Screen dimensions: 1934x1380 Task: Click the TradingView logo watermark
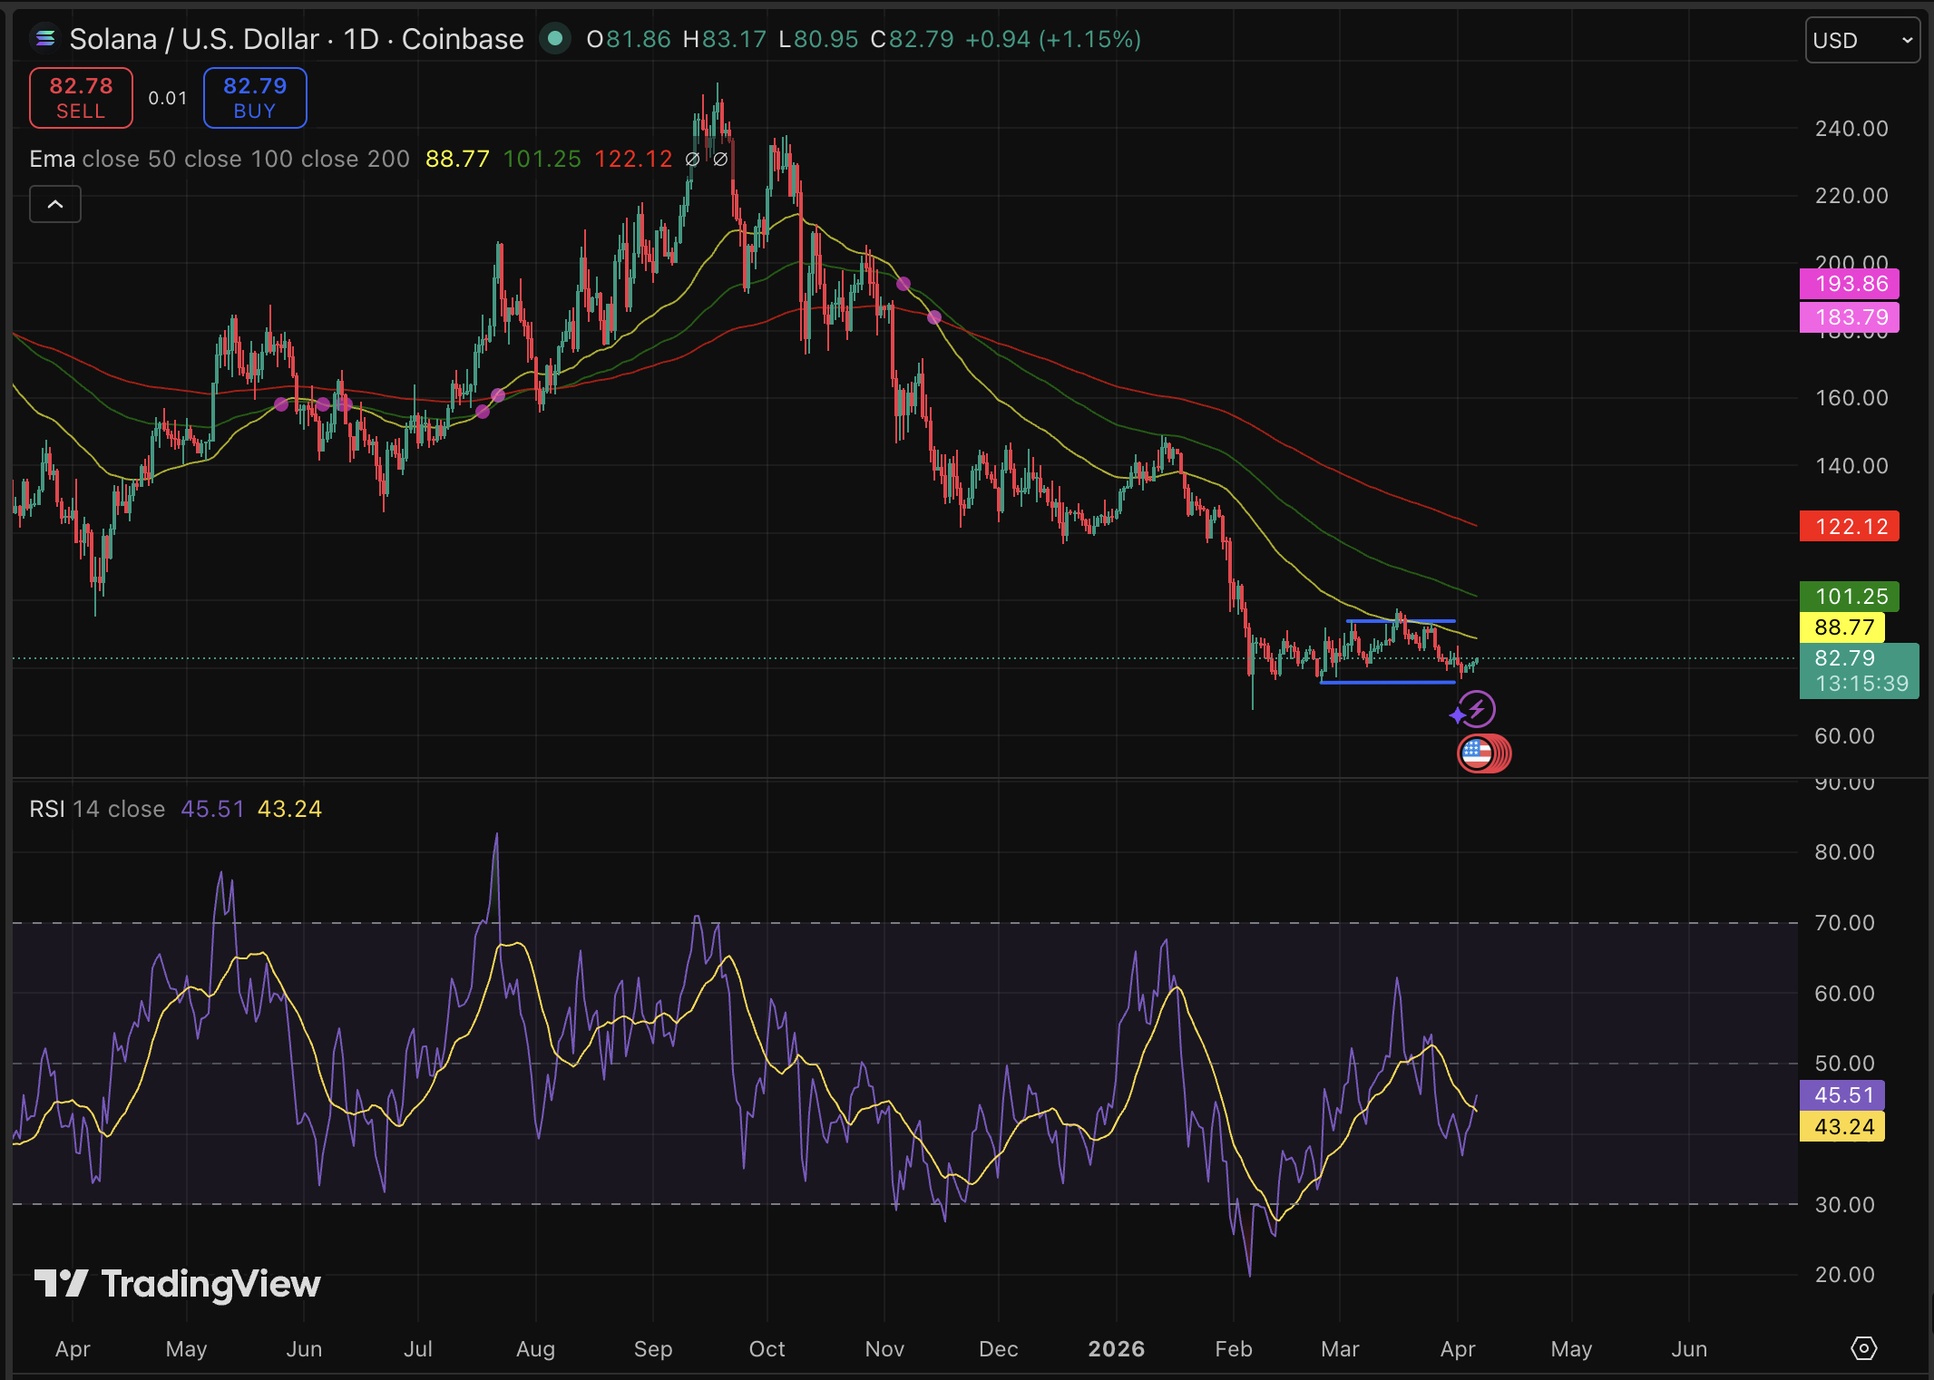(178, 1284)
